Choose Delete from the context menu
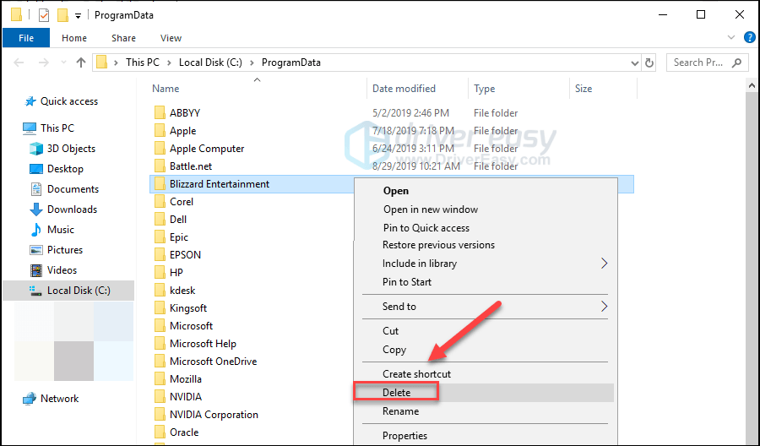This screenshot has height=446, width=760. coord(397,392)
